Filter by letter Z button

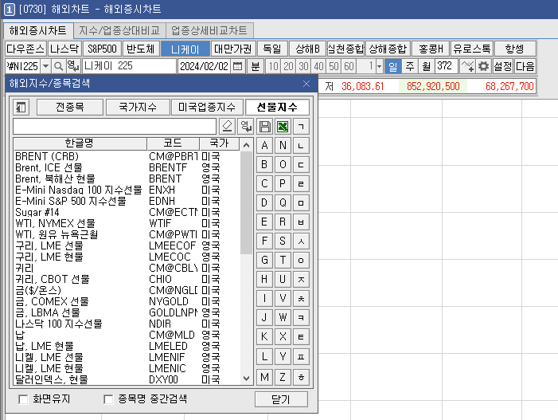pyautogui.click(x=283, y=377)
